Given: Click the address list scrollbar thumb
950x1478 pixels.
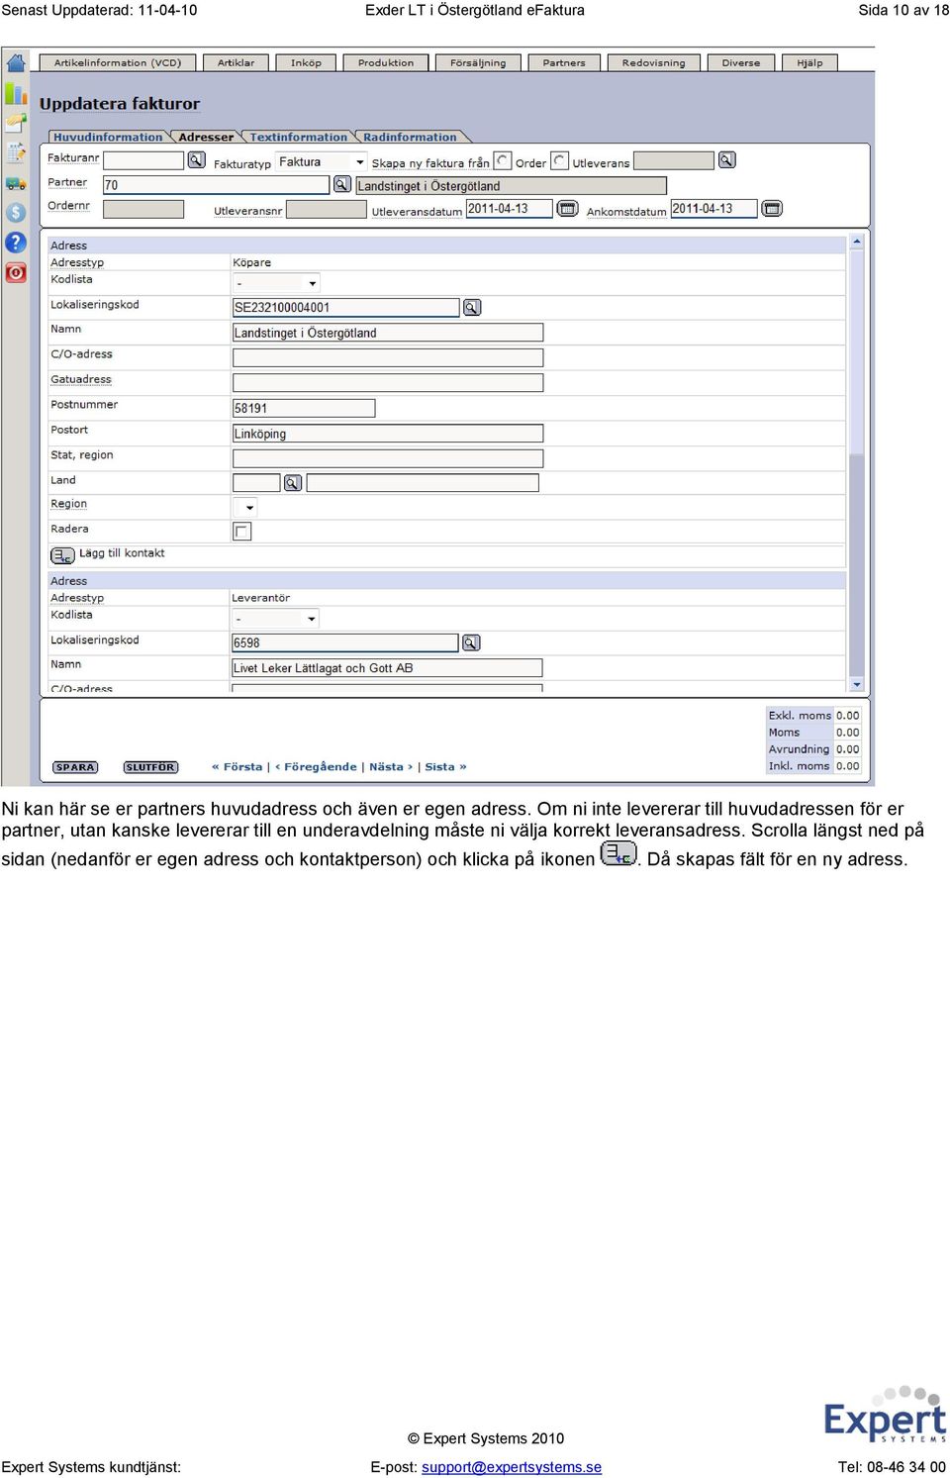Looking at the screenshot, I should [857, 352].
